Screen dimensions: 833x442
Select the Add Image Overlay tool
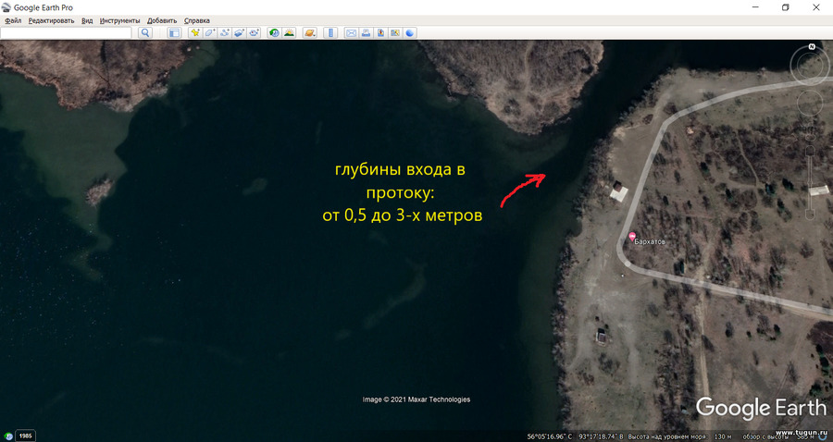240,33
